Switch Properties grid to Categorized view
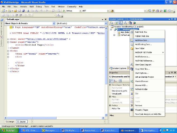Image resolution: width=177 pixels, height=133 pixels. tap(111, 81)
